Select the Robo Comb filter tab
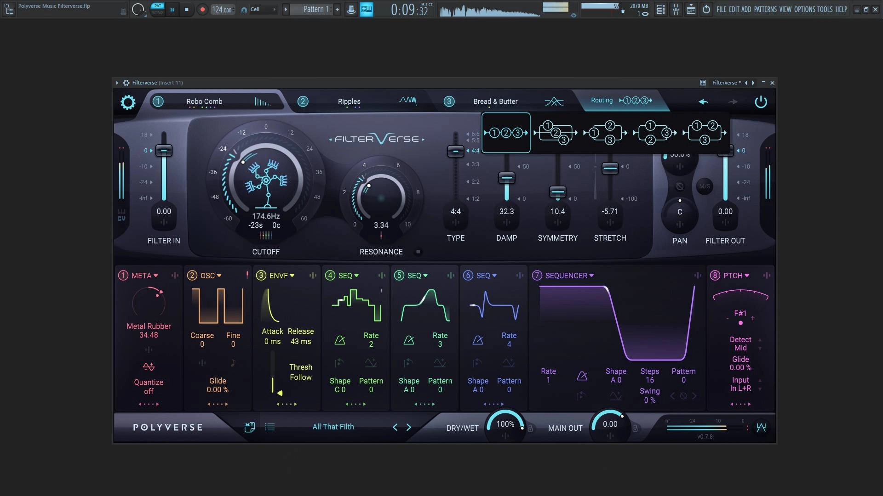The width and height of the screenshot is (883, 496). (x=204, y=101)
